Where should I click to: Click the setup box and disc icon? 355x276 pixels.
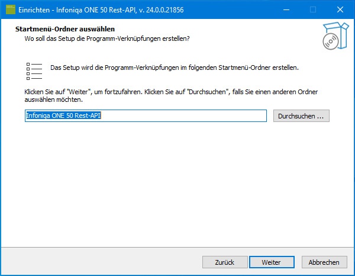335,36
